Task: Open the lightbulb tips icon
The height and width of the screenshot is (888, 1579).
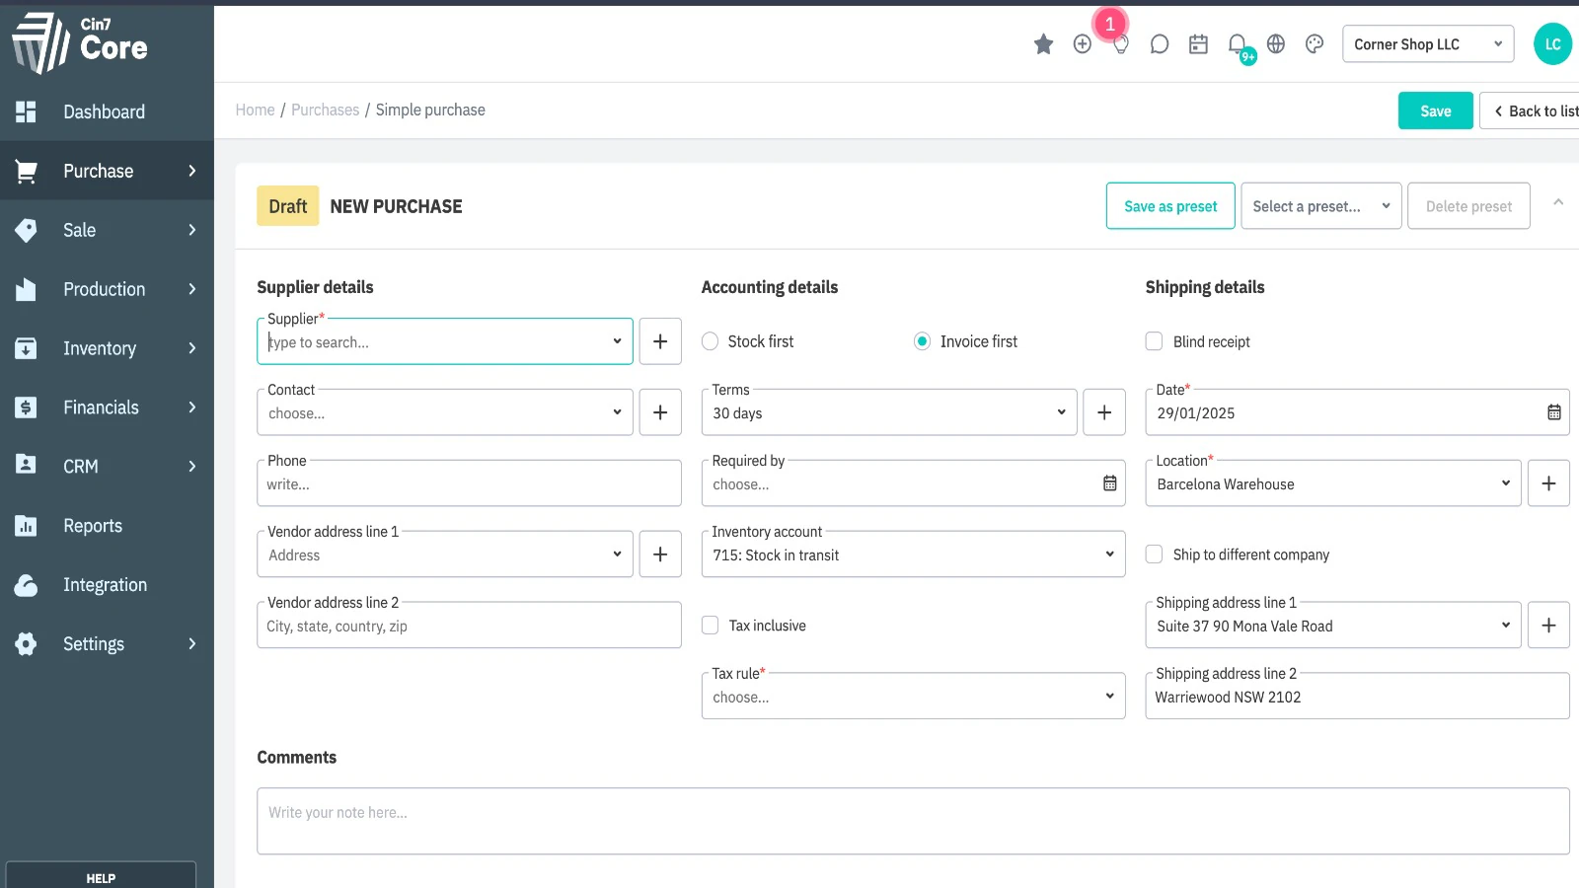Action: [x=1121, y=44]
